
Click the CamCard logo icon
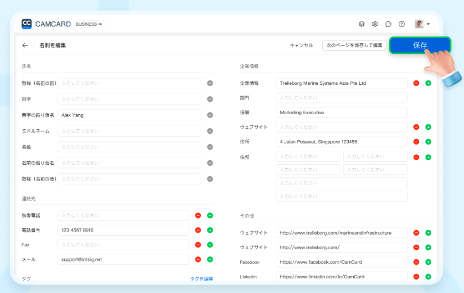(26, 24)
